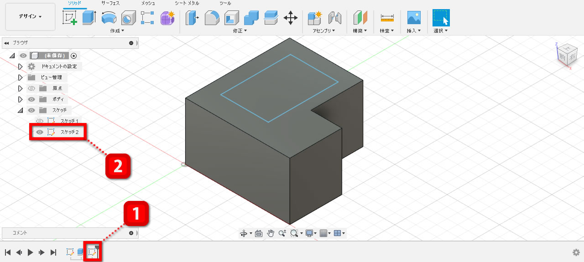This screenshot has width=584, height=262.
Task: Switch to the サーフェス tab
Action: (110, 3)
